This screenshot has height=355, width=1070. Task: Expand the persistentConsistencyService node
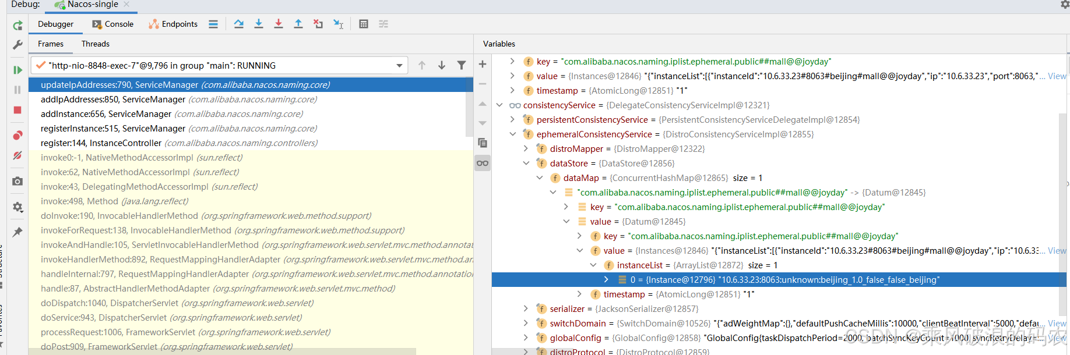tap(512, 120)
